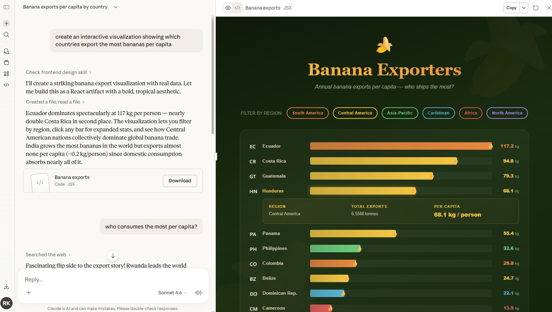Enable the Africa region filter
The image size is (552, 312).
470,113
